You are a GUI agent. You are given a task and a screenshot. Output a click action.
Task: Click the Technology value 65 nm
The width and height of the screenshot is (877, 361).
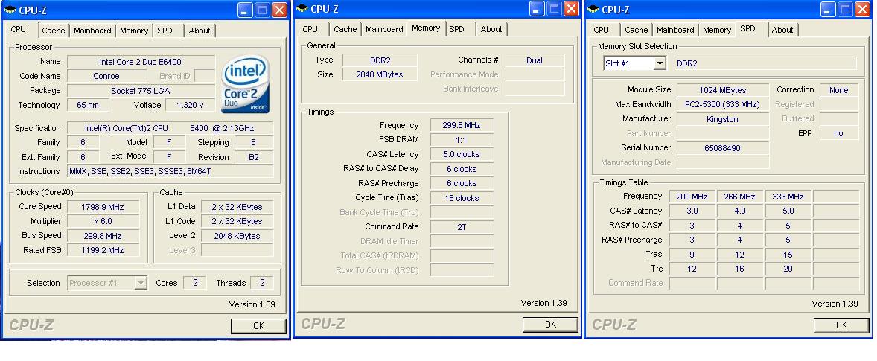coord(88,105)
